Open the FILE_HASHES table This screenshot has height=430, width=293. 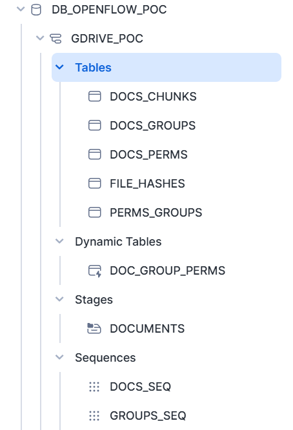(147, 184)
